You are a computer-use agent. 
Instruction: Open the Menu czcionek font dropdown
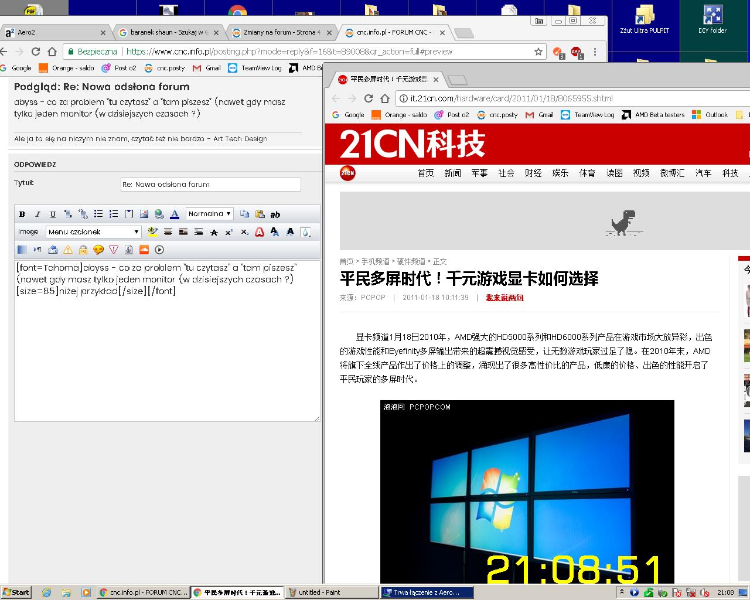(94, 232)
